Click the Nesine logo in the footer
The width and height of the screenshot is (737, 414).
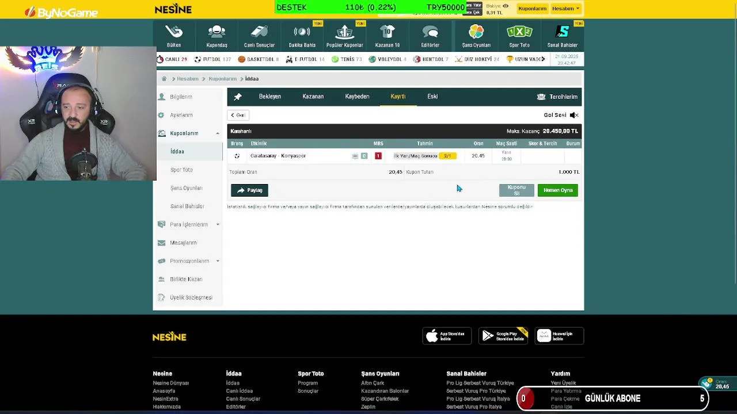[169, 337]
